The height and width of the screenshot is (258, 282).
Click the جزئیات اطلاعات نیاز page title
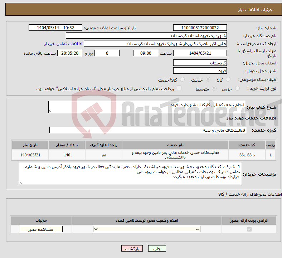[x=256, y=10]
